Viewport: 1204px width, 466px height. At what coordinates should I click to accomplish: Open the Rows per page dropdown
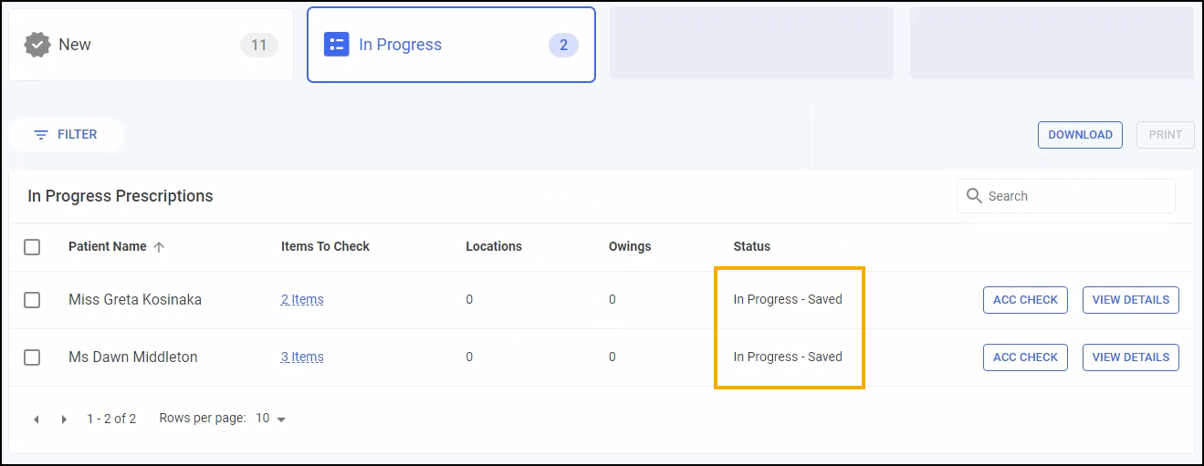pos(271,419)
